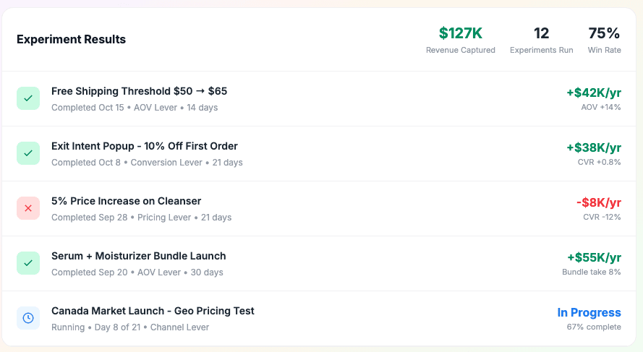
Task: Click green checkmark icon for Free Shipping Threshold
Action: click(x=28, y=98)
